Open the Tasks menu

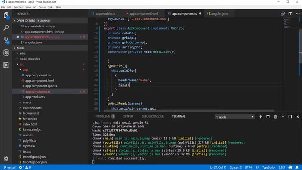(x=50, y=7)
